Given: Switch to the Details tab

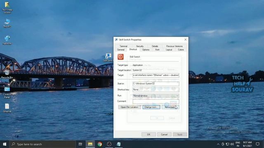Looking at the screenshot, I should [x=155, y=46].
